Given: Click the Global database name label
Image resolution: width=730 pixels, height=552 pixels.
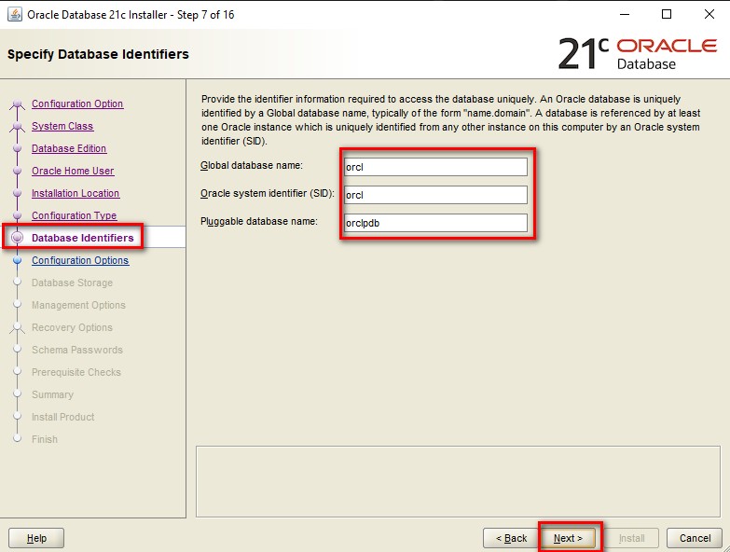Looking at the screenshot, I should 252,165.
